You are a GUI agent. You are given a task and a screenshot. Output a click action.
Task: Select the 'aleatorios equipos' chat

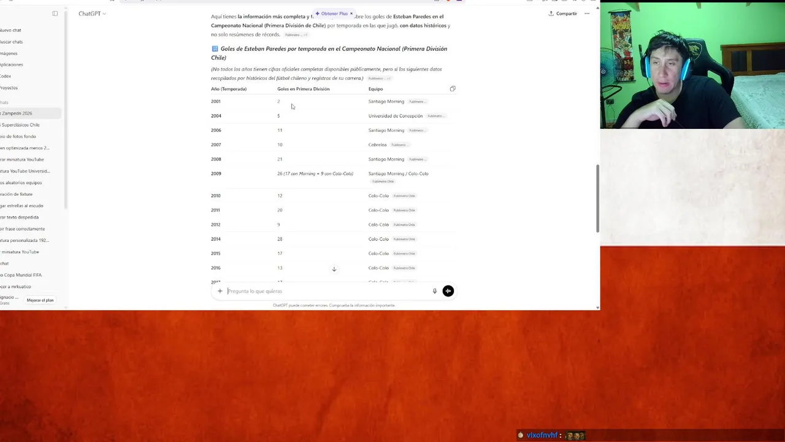point(31,182)
